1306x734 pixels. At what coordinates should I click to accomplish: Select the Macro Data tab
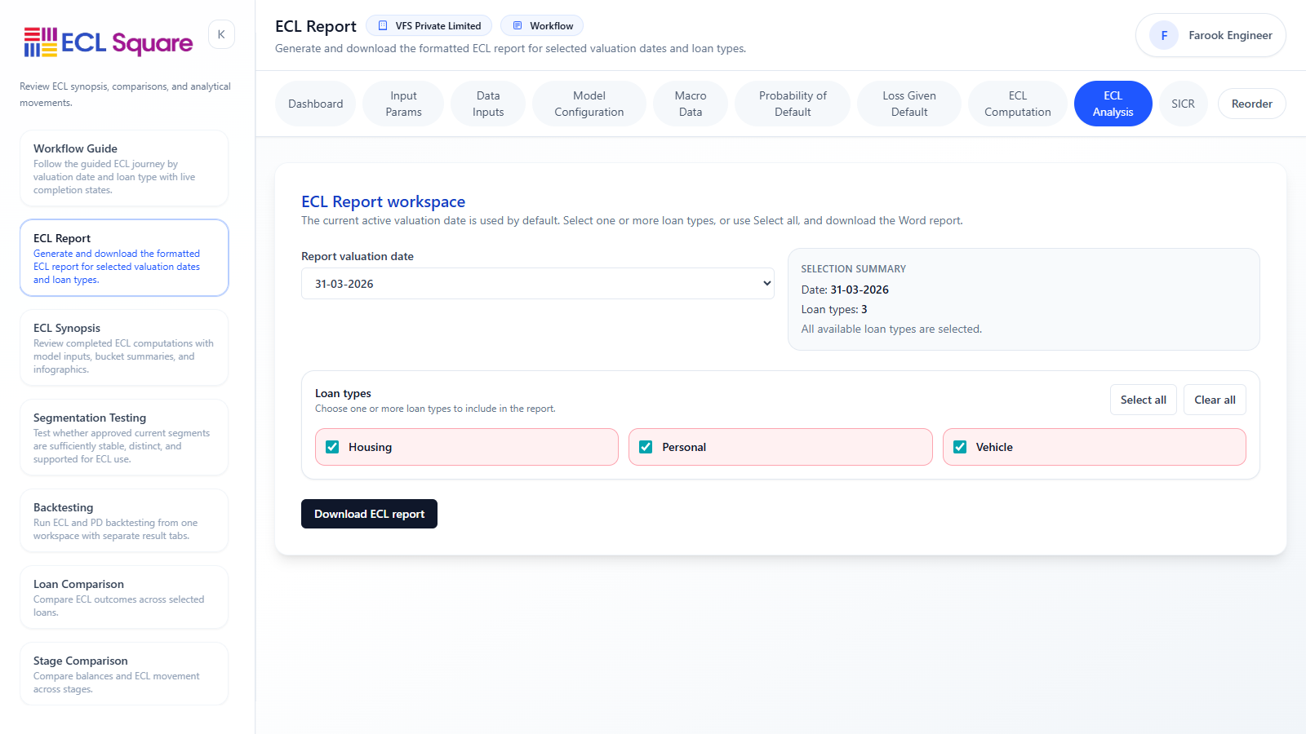click(691, 104)
